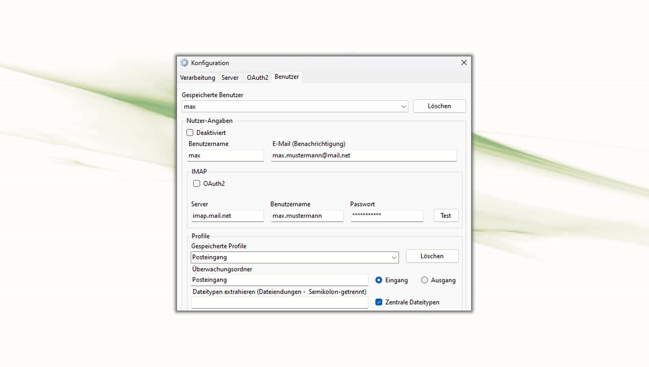Enable the Deaktiviert checkbox
649x367 pixels.
tap(190, 133)
